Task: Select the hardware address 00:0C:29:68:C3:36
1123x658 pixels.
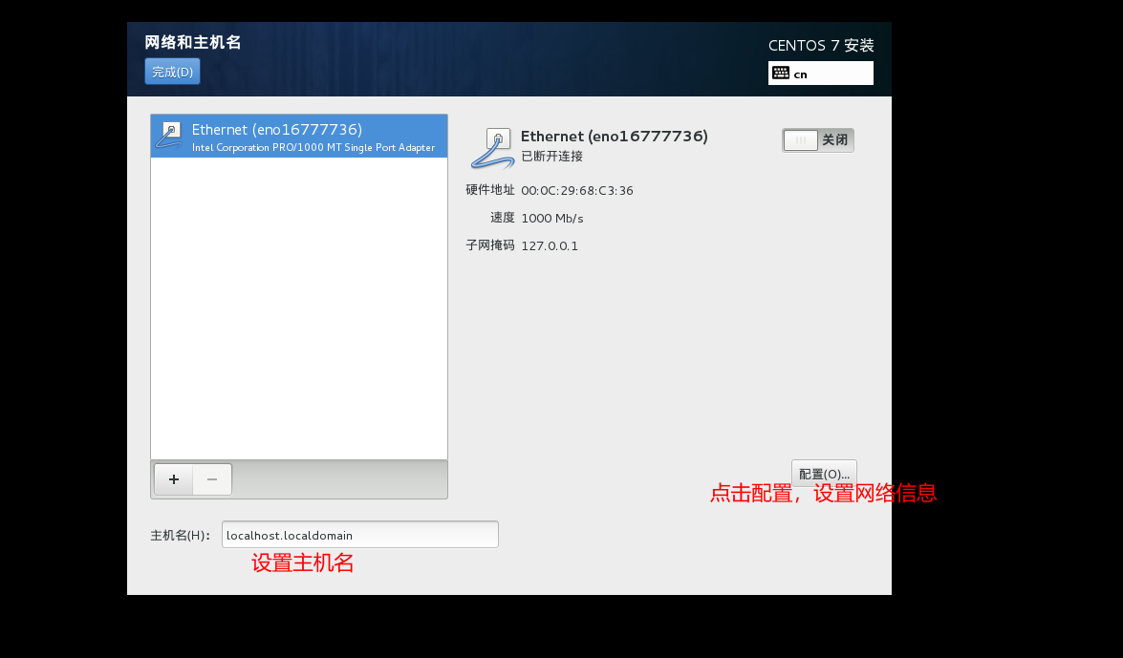Action: tap(577, 190)
